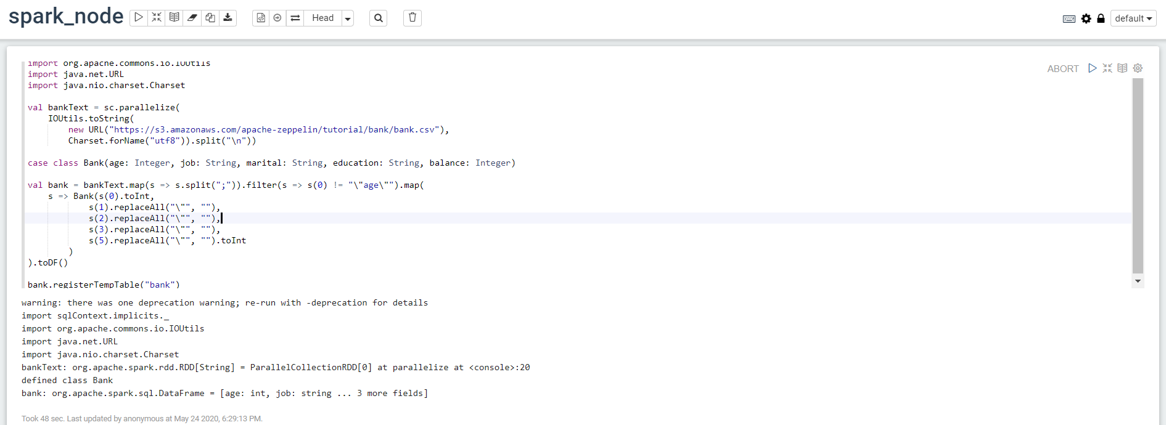Screen dimensions: 1166x425
Task: Open the default layout mode dropdown
Action: 1133,18
